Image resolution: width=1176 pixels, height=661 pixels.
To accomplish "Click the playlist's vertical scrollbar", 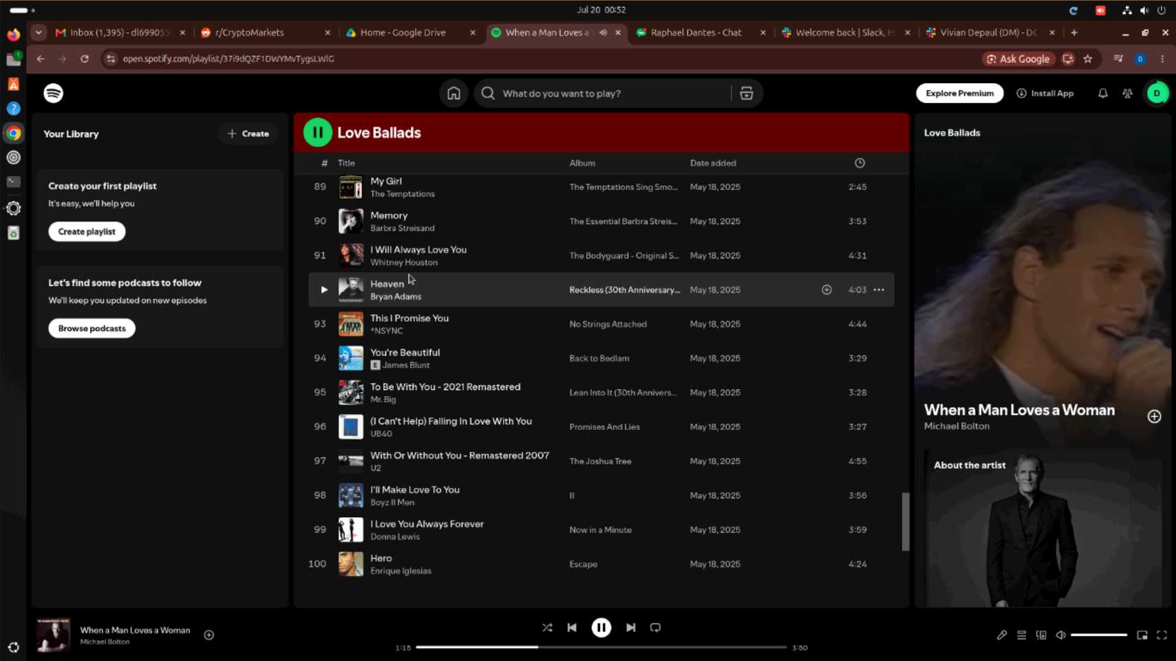I will pyautogui.click(x=906, y=521).
